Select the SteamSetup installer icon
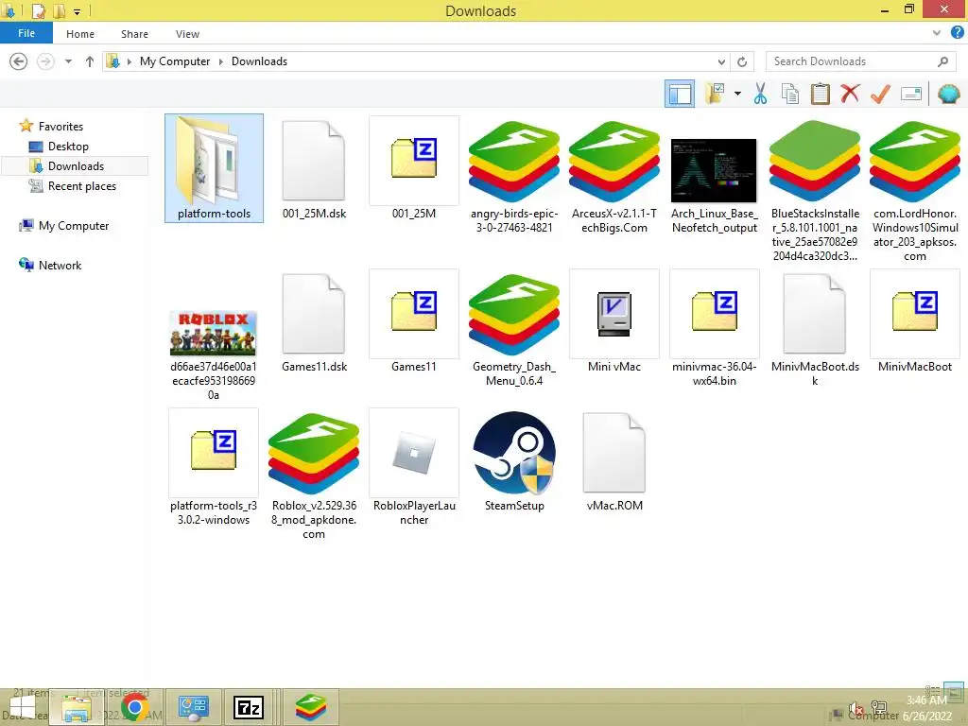Viewport: 968px width, 726px height. pyautogui.click(x=513, y=453)
